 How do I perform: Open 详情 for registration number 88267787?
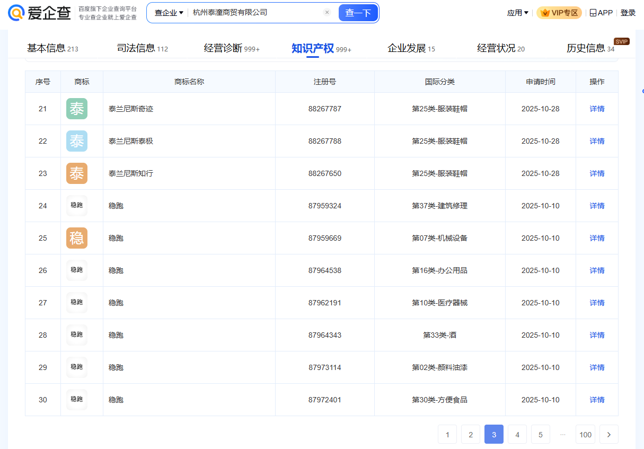tap(597, 109)
